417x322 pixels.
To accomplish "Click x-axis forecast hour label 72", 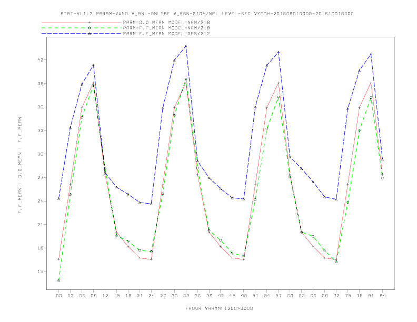I will [x=336, y=296].
